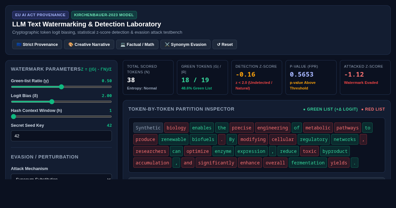Select the Detection Z-Score card
Screen dimensions: 396x208
click(x=257, y=78)
